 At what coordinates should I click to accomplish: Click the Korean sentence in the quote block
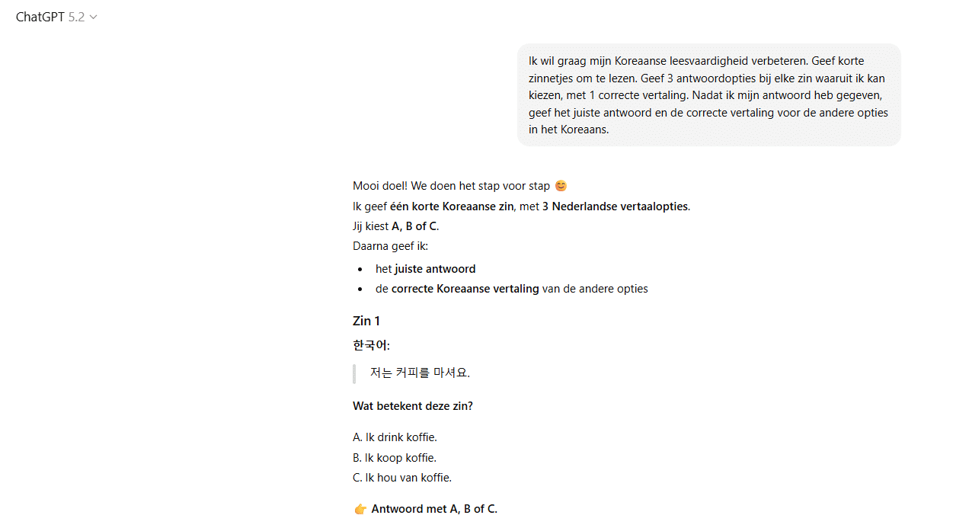click(x=420, y=373)
